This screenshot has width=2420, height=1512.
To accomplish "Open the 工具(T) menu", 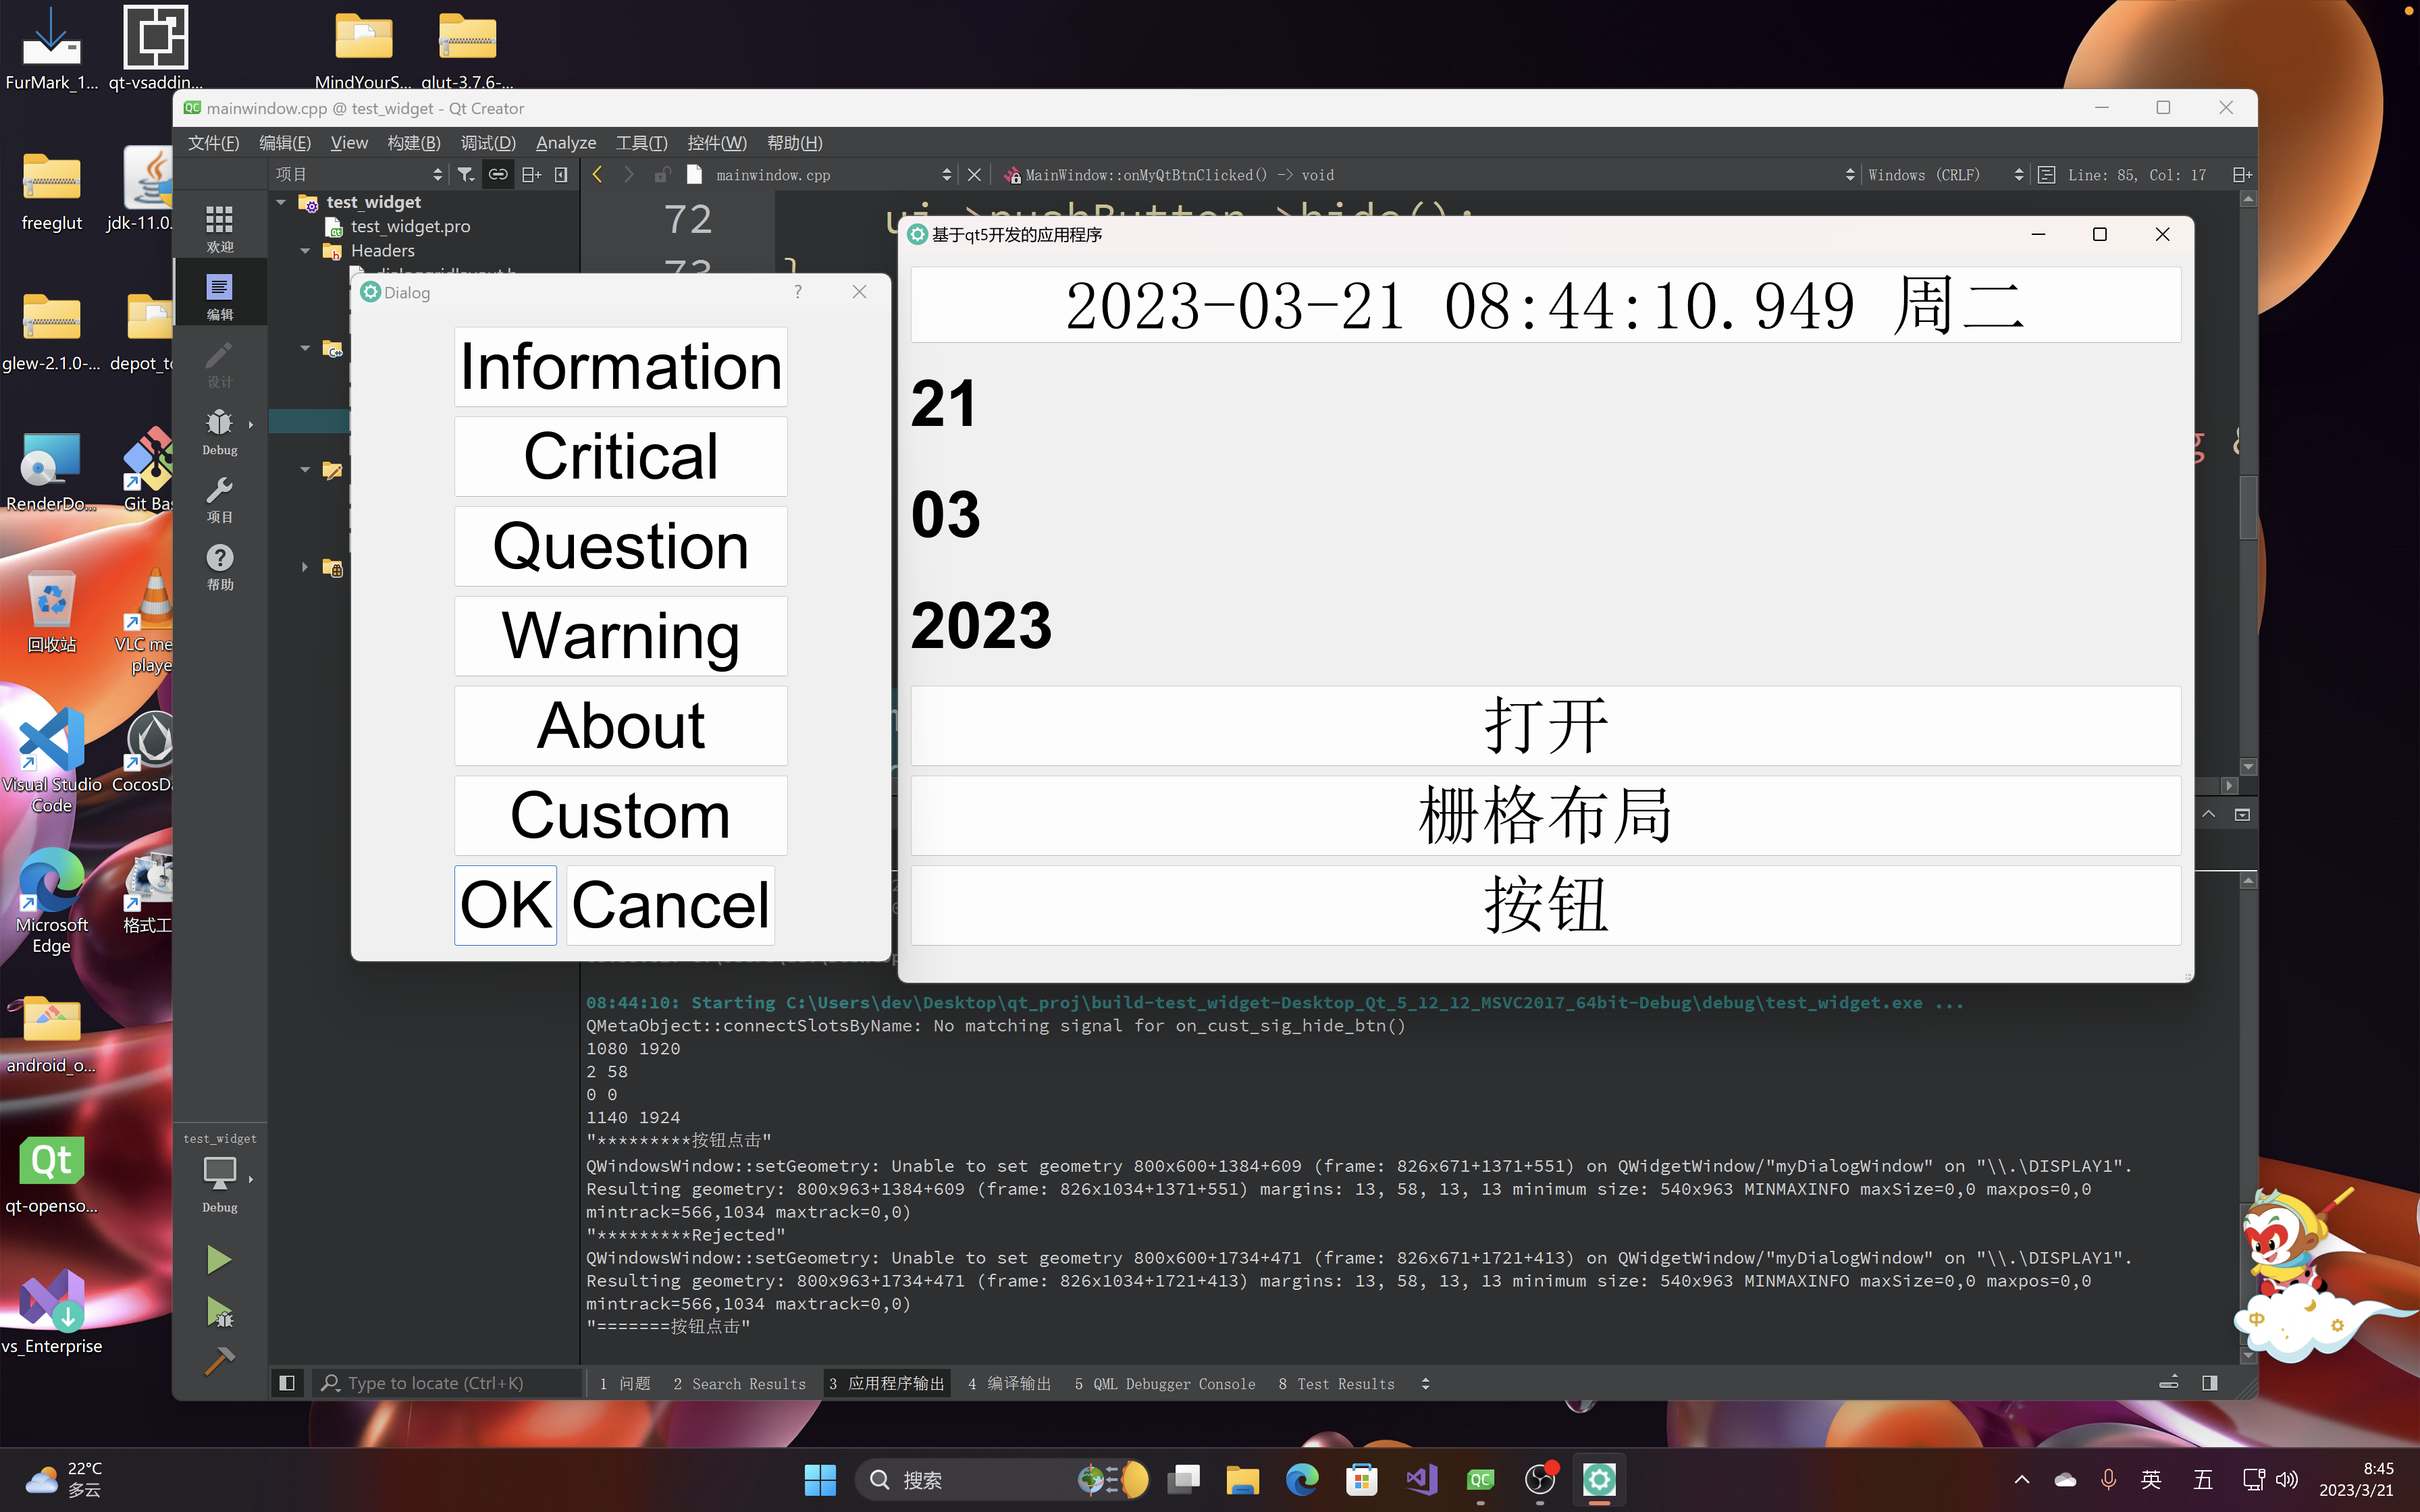I will pos(641,142).
